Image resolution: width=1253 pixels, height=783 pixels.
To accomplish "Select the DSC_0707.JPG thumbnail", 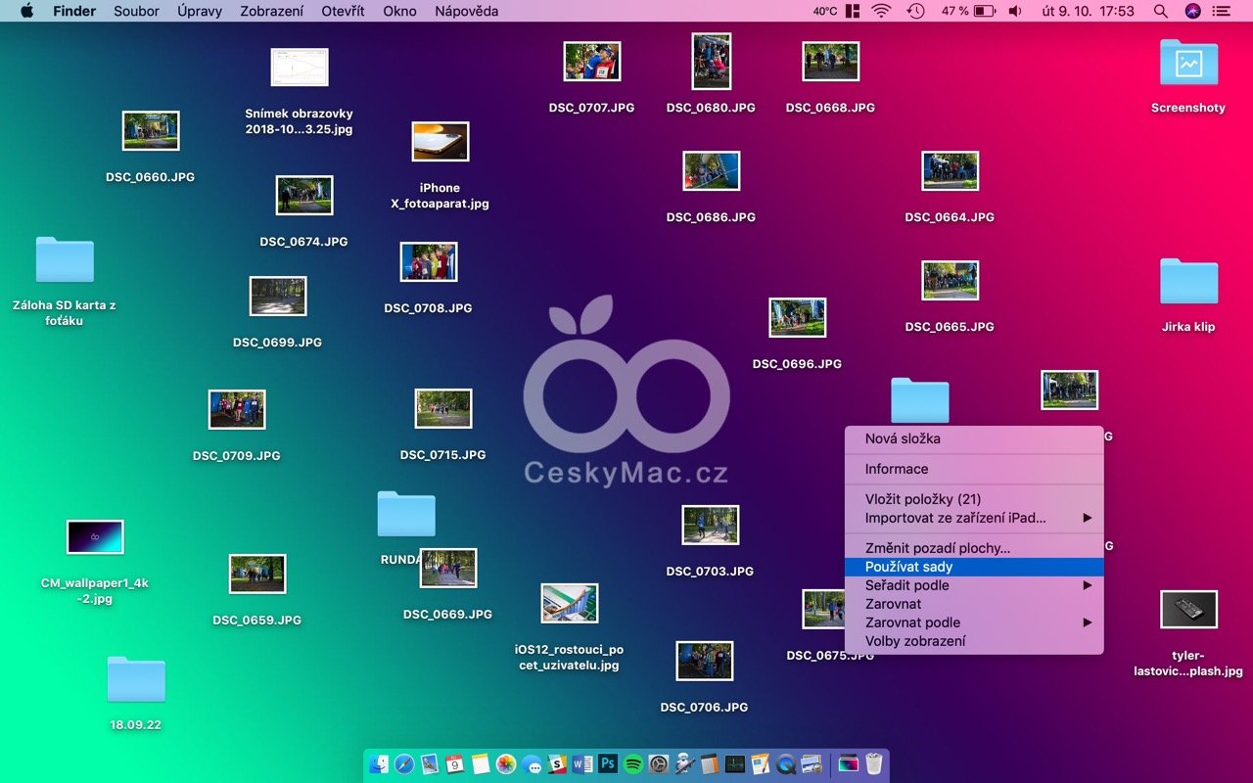I will (591, 62).
